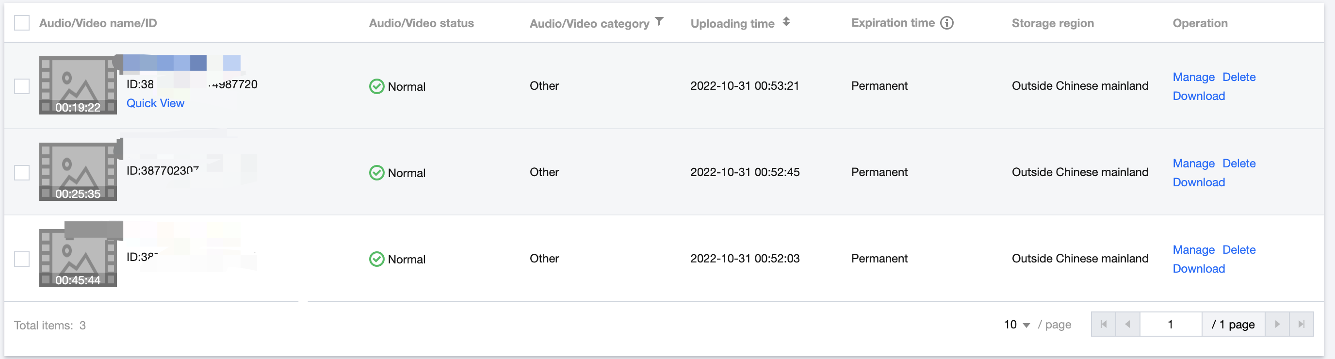This screenshot has width=1335, height=359.
Task: Tick the checkbox for the 00:25:35 video
Action: (22, 173)
